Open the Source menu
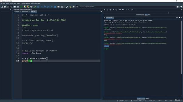The width and height of the screenshot is (183, 102). tap(11, 4)
